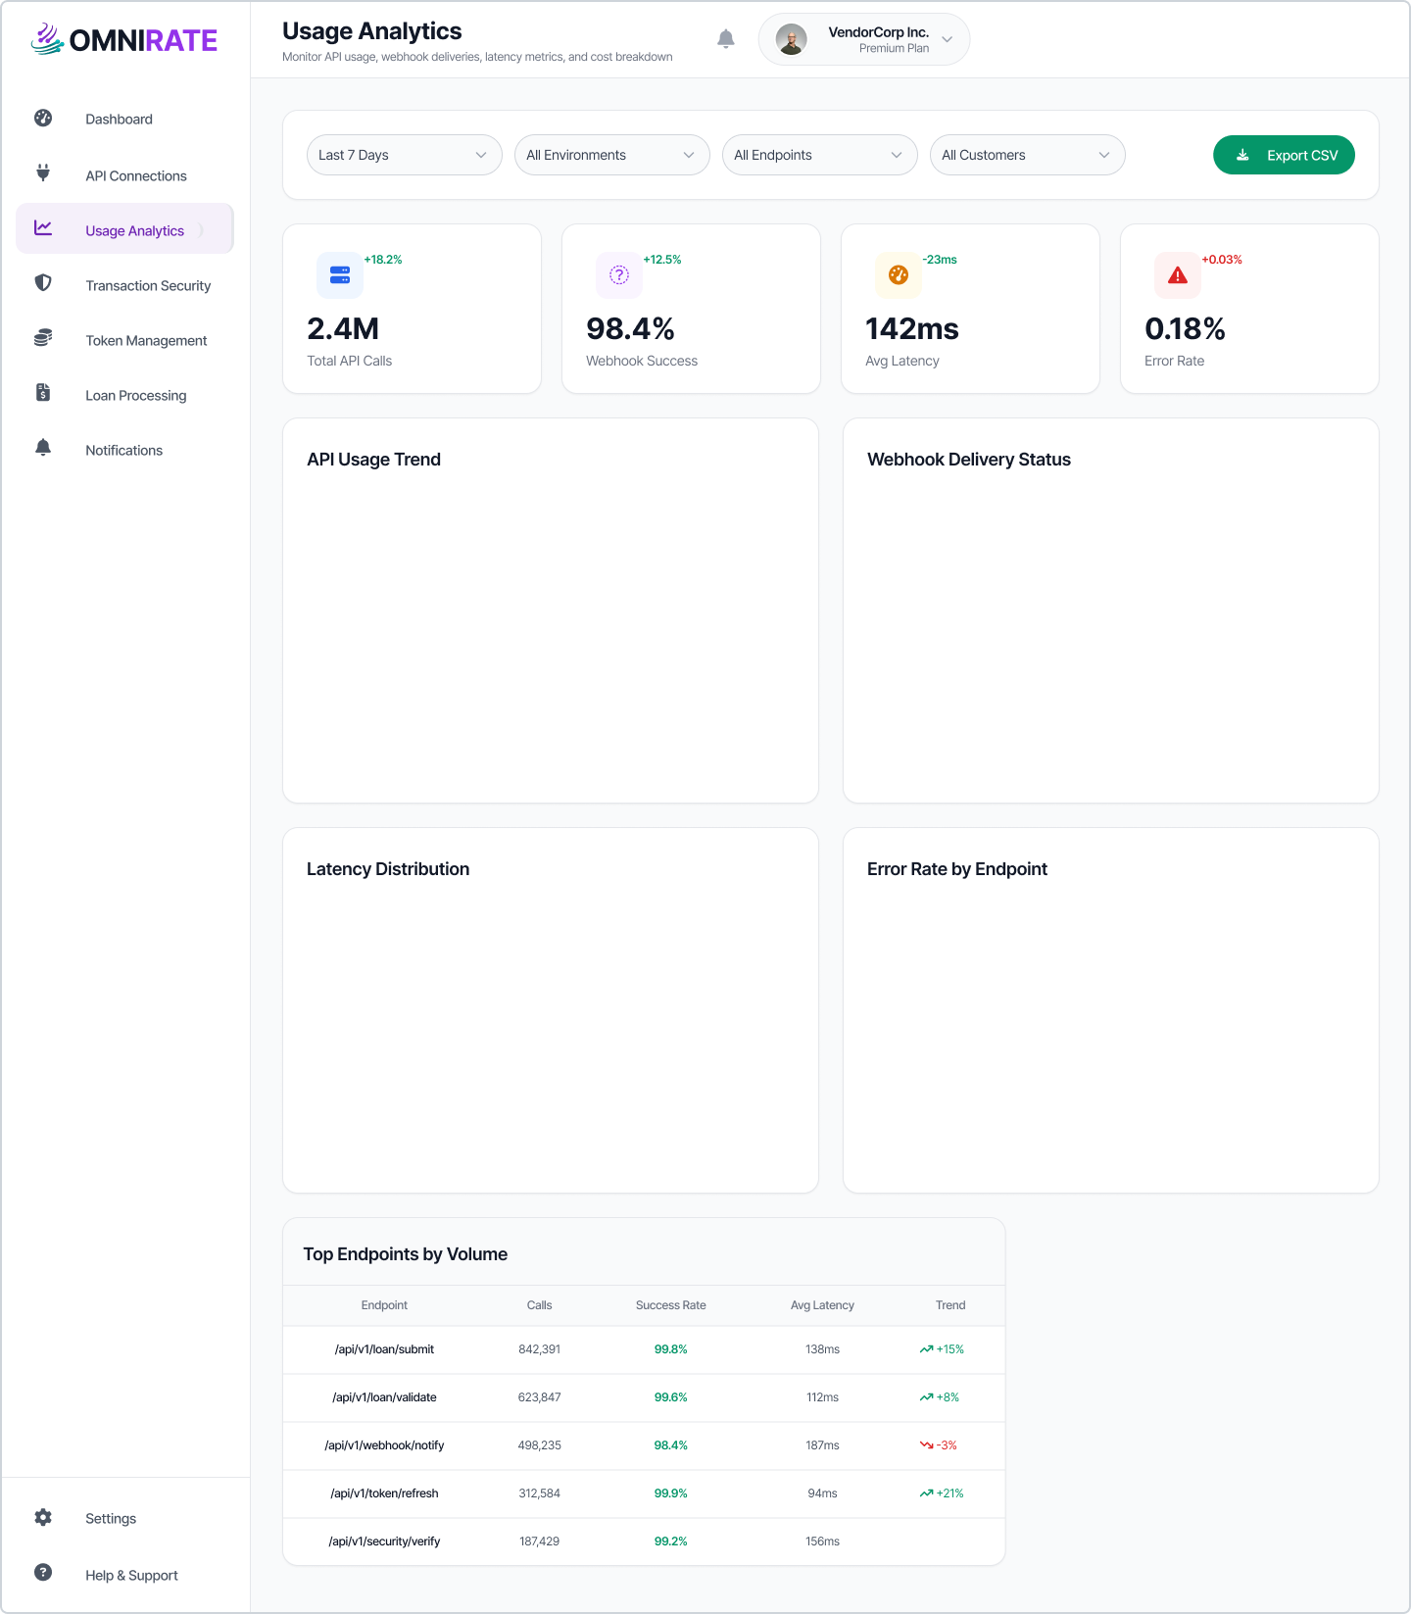Viewport: 1411px width, 1614px height.
Task: Click the Loan Processing document icon
Action: [43, 393]
